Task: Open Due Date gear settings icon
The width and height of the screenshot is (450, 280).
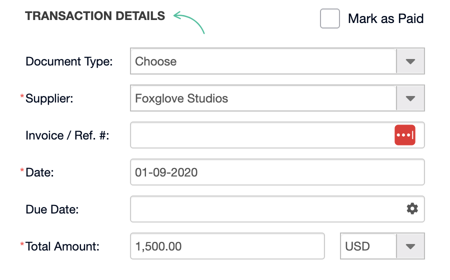Action: [x=412, y=208]
